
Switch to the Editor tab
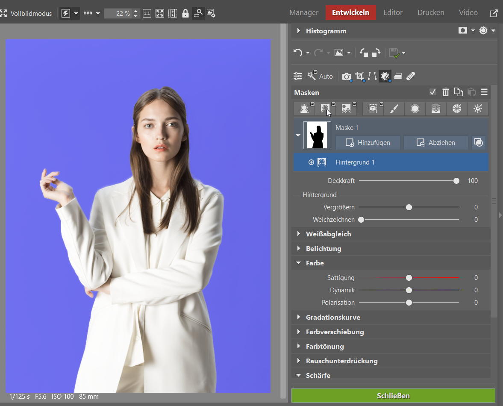point(393,12)
